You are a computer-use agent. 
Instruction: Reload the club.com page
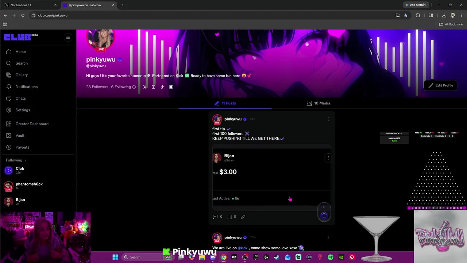(x=23, y=15)
